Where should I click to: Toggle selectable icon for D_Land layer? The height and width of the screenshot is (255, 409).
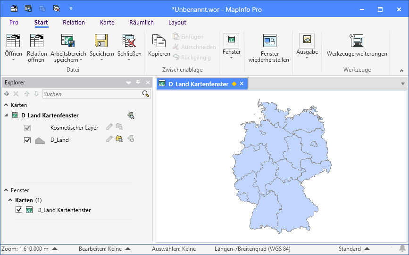point(119,139)
